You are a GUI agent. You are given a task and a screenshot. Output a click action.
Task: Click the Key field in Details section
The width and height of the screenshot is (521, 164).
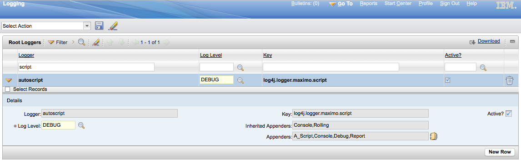click(361, 113)
